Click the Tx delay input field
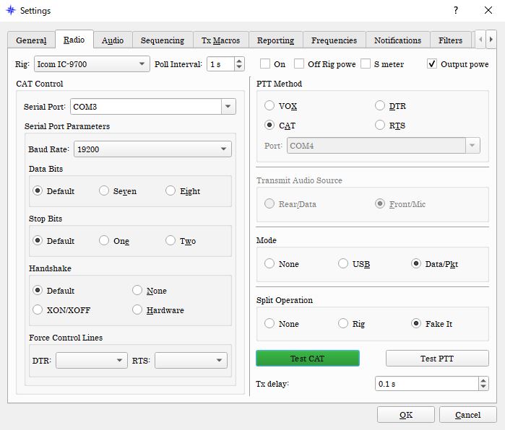505x430 pixels. coord(423,384)
